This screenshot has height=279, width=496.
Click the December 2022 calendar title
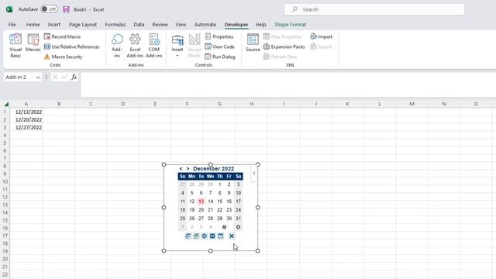pyautogui.click(x=214, y=169)
